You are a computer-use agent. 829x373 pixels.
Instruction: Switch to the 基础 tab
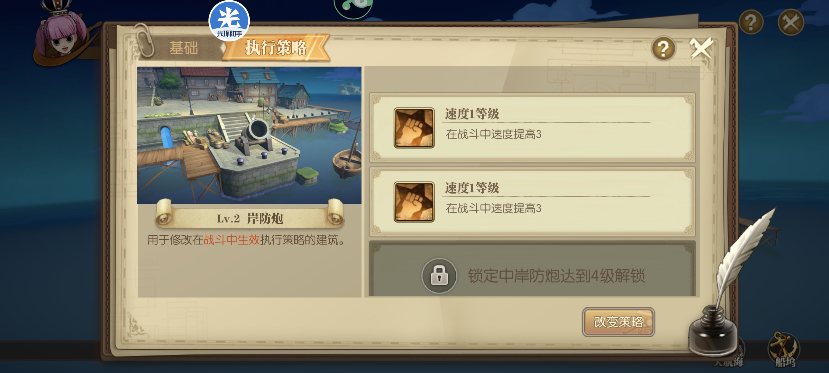pyautogui.click(x=184, y=48)
